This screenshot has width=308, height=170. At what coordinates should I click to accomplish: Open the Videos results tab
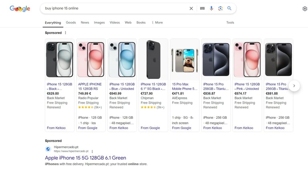pyautogui.click(x=115, y=22)
